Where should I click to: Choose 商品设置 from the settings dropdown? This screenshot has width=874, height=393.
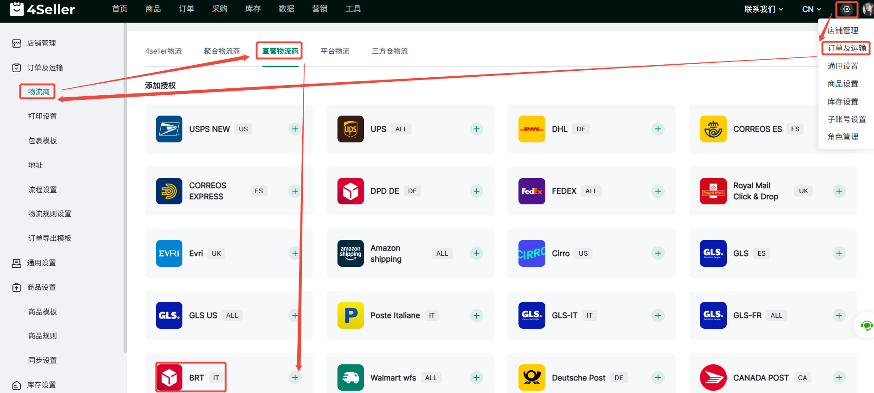tap(843, 84)
